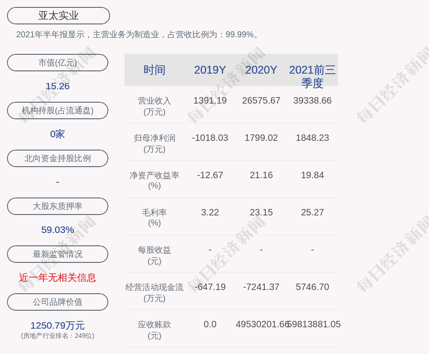Click the 房地产行业排名：249位 note
This screenshot has width=429, height=354.
click(58, 336)
